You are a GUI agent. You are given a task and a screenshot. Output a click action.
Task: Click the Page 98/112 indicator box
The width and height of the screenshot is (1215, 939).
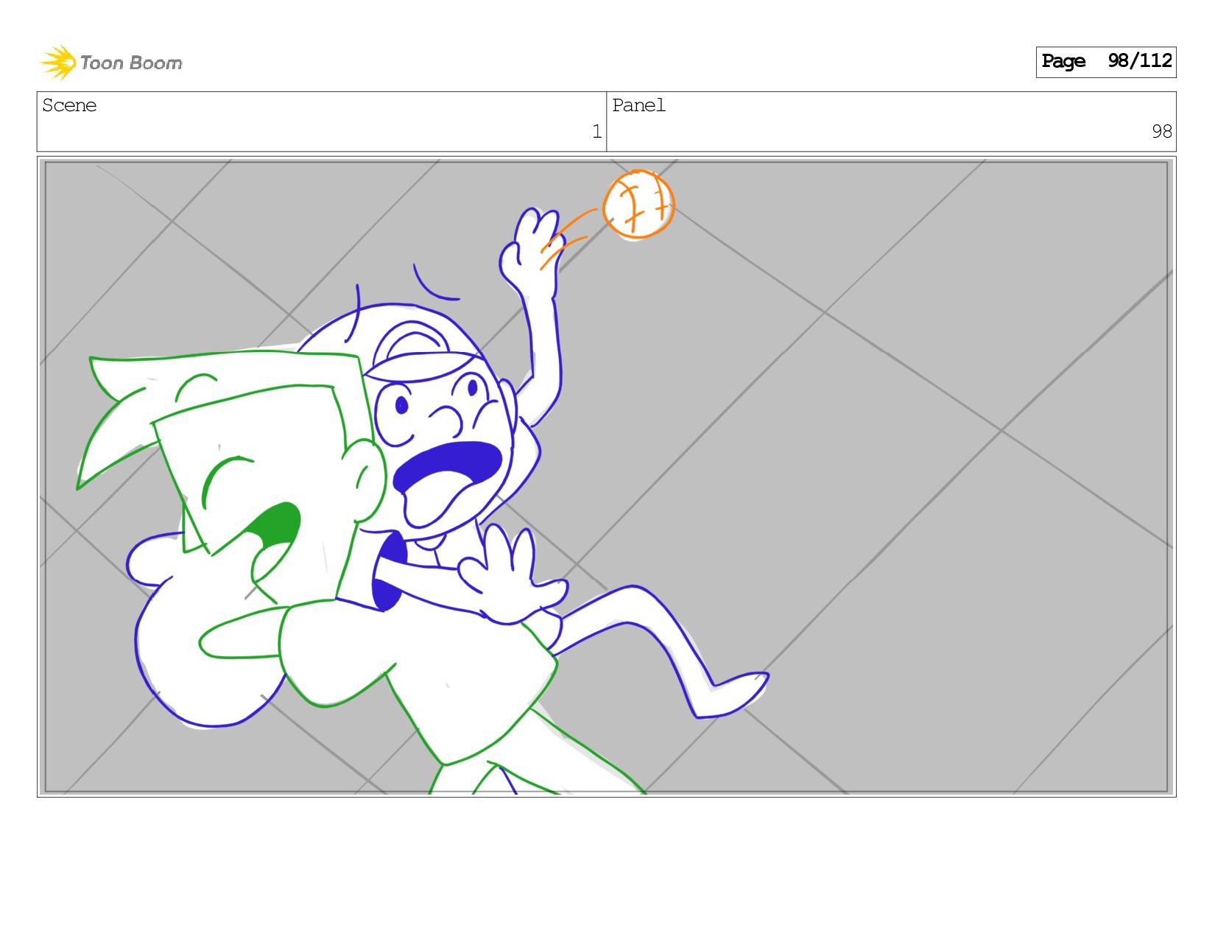tap(1105, 62)
